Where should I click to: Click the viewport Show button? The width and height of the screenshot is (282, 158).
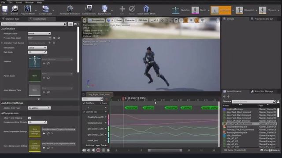[x=119, y=21]
